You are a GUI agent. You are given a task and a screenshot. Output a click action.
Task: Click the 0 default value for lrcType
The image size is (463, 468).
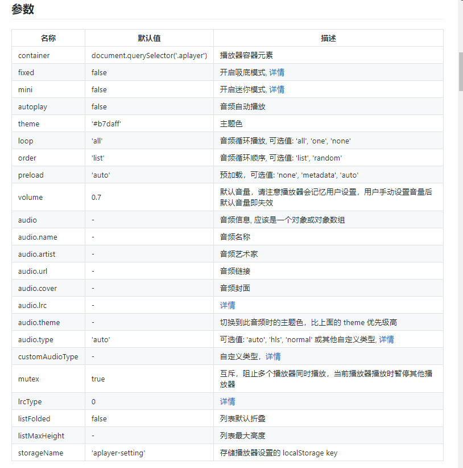click(x=93, y=401)
